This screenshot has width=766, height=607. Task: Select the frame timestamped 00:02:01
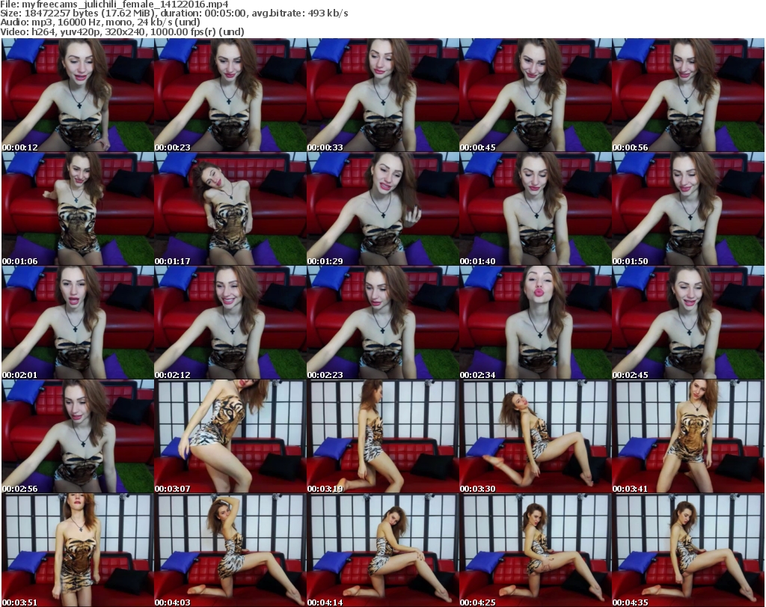(78, 323)
